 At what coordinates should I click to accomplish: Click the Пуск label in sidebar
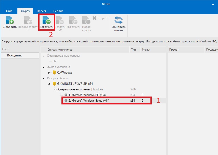click(6, 49)
